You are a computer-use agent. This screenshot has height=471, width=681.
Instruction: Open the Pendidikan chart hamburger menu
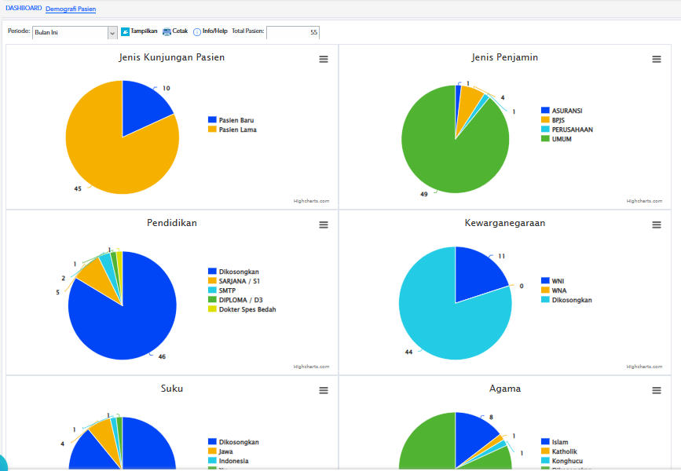324,225
